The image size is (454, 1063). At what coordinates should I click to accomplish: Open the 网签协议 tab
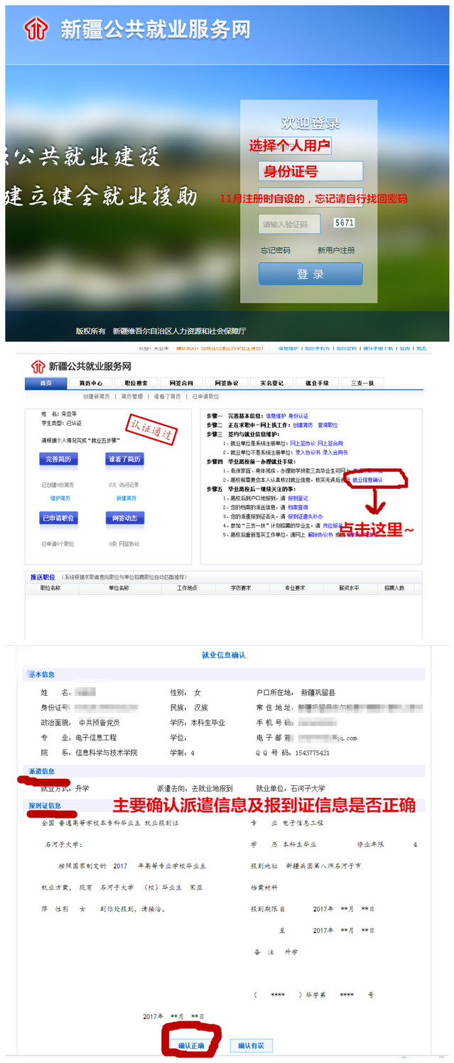[x=227, y=383]
